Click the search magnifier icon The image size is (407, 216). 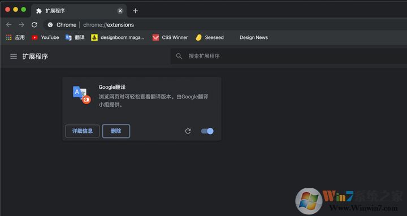(x=179, y=56)
